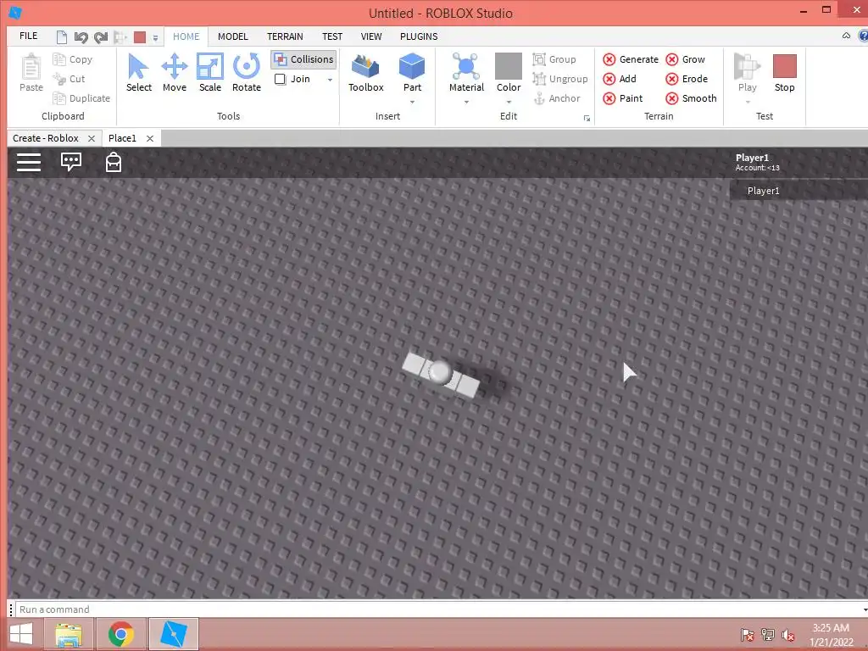
Task: Activate the Move tool
Action: click(175, 73)
